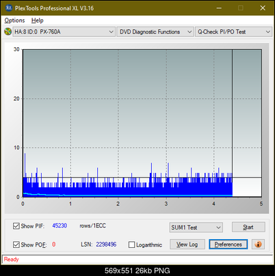Screen dimensions: 275x276
Task: Expand the DVD Diagnostic Functions dropdown
Action: 155,32
